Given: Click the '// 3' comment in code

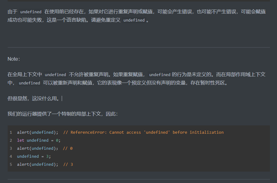Looking at the screenshot, I should click(x=68, y=165).
